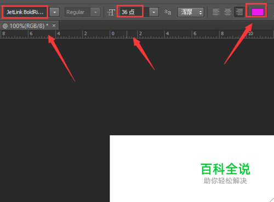Center align the text
274x202 pixels.
pos(227,12)
